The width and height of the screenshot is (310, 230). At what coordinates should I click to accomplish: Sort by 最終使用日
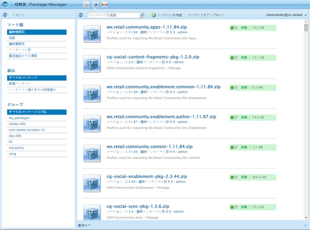pos(36,32)
